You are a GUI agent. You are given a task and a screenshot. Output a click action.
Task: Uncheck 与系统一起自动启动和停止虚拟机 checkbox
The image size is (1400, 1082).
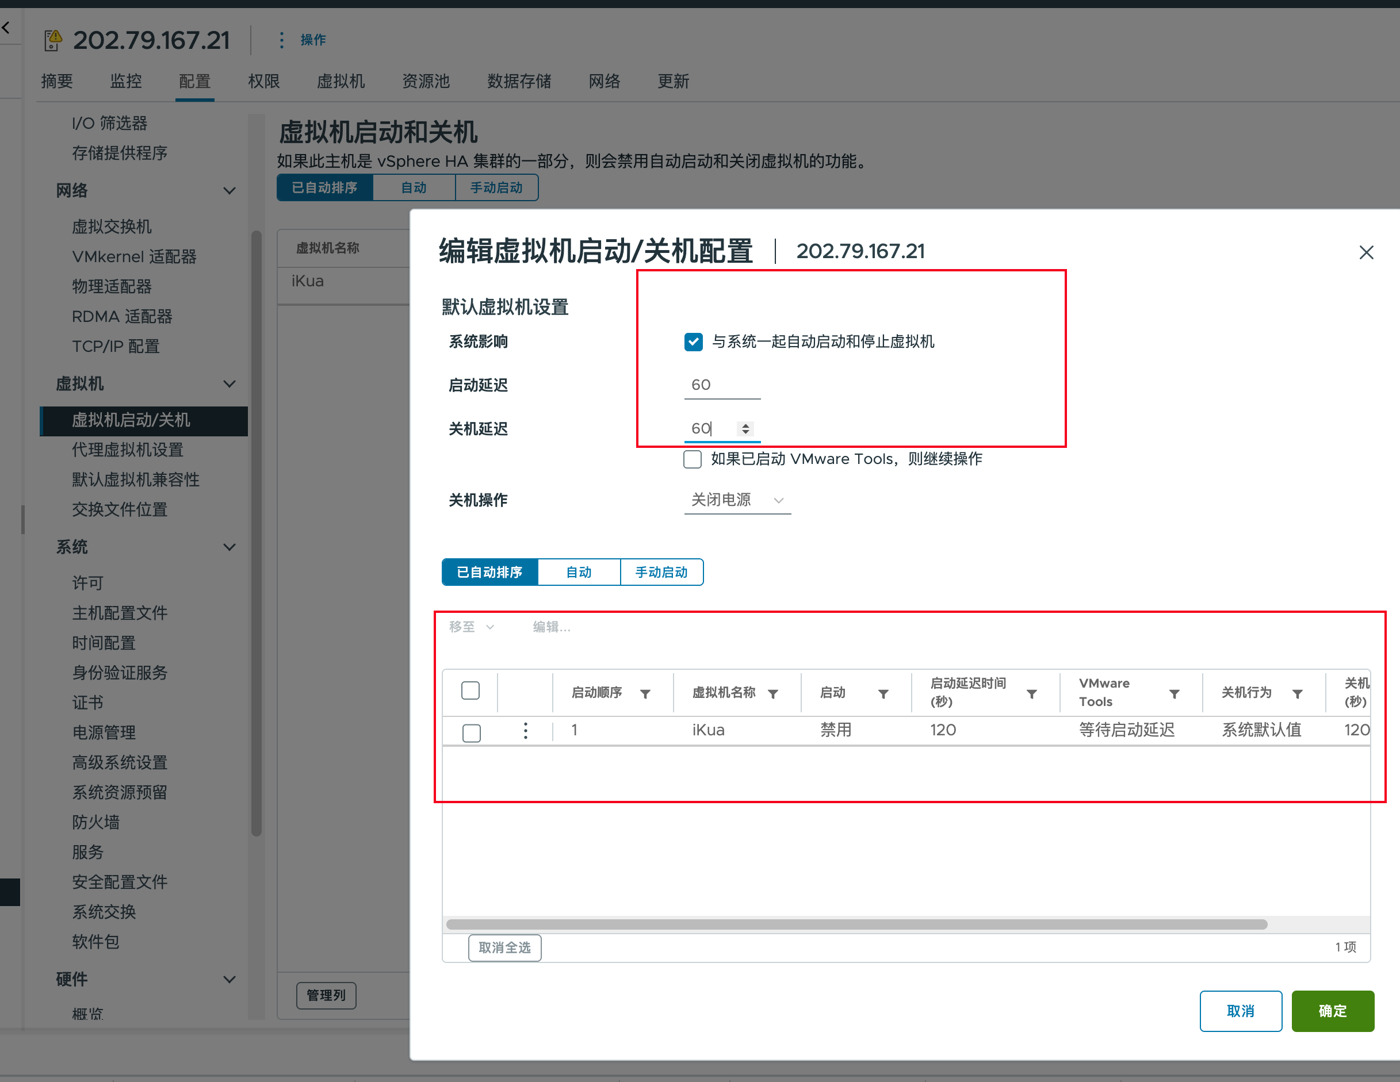(693, 342)
